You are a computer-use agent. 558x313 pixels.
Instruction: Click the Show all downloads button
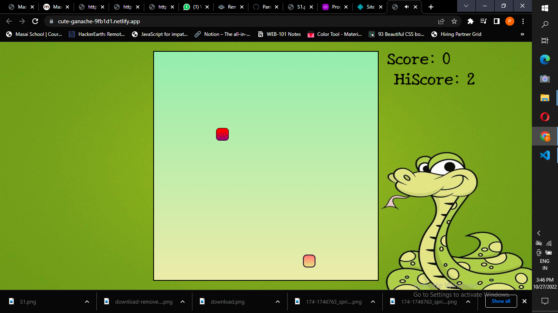tap(501, 301)
